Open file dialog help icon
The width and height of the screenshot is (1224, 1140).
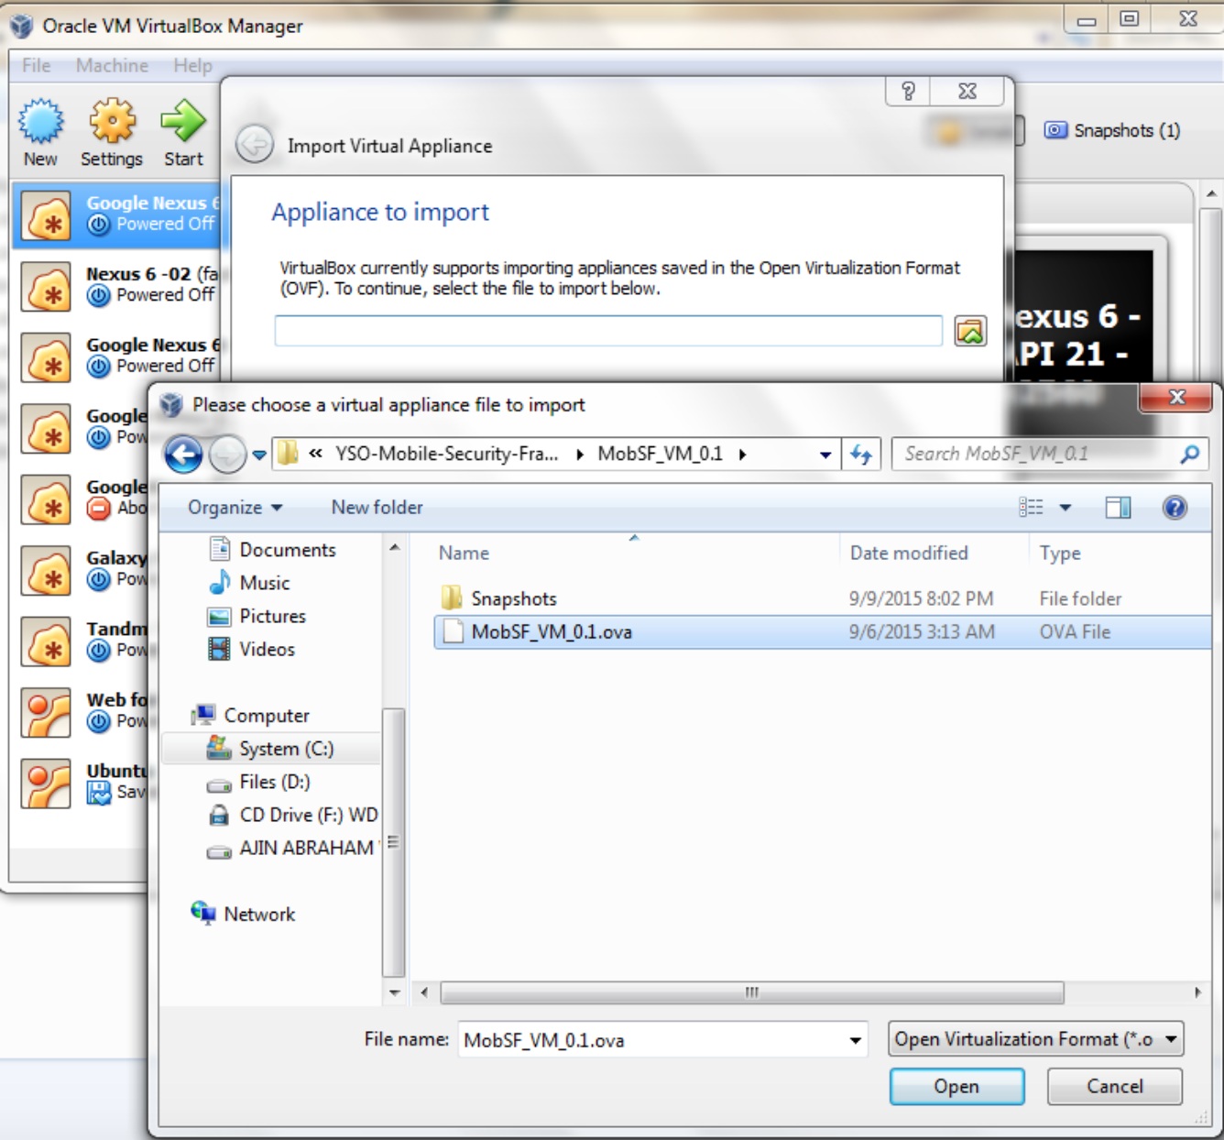[x=1175, y=508]
